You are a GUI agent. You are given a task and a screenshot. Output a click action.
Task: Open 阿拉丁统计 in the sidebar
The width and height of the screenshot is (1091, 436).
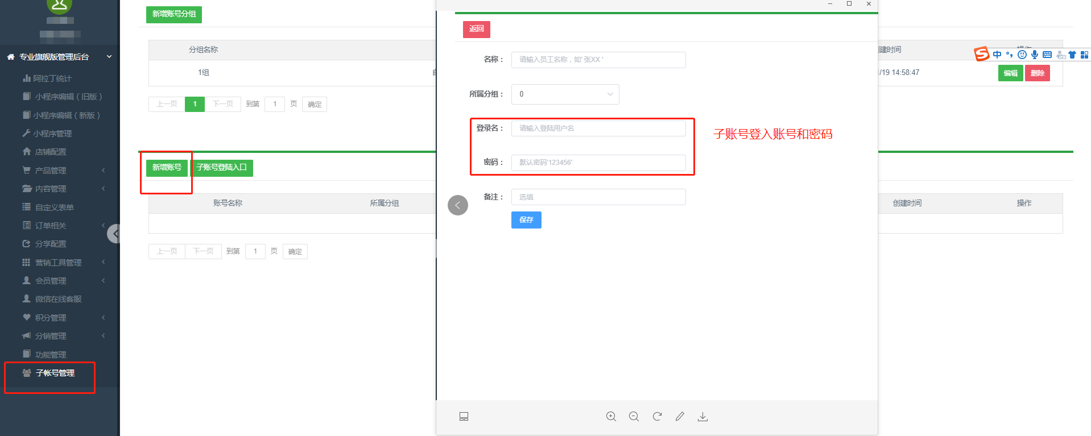click(52, 78)
